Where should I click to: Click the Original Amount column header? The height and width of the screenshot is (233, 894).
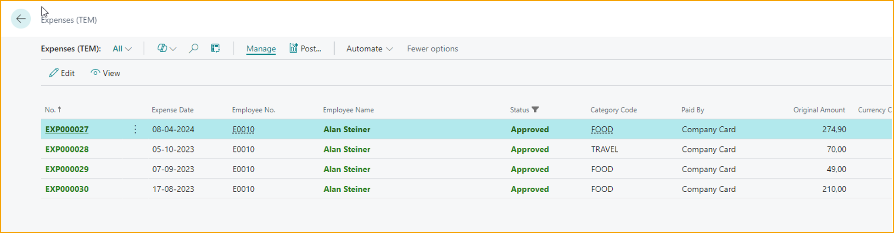pyautogui.click(x=819, y=110)
